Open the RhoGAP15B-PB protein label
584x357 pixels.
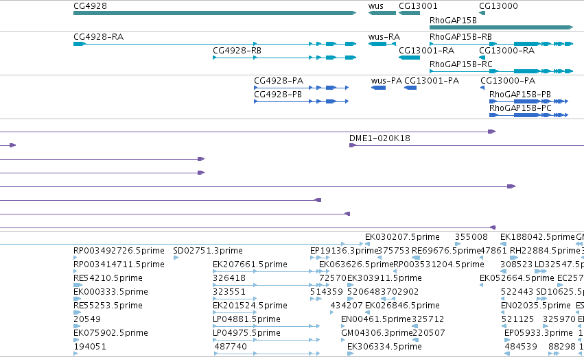point(520,95)
